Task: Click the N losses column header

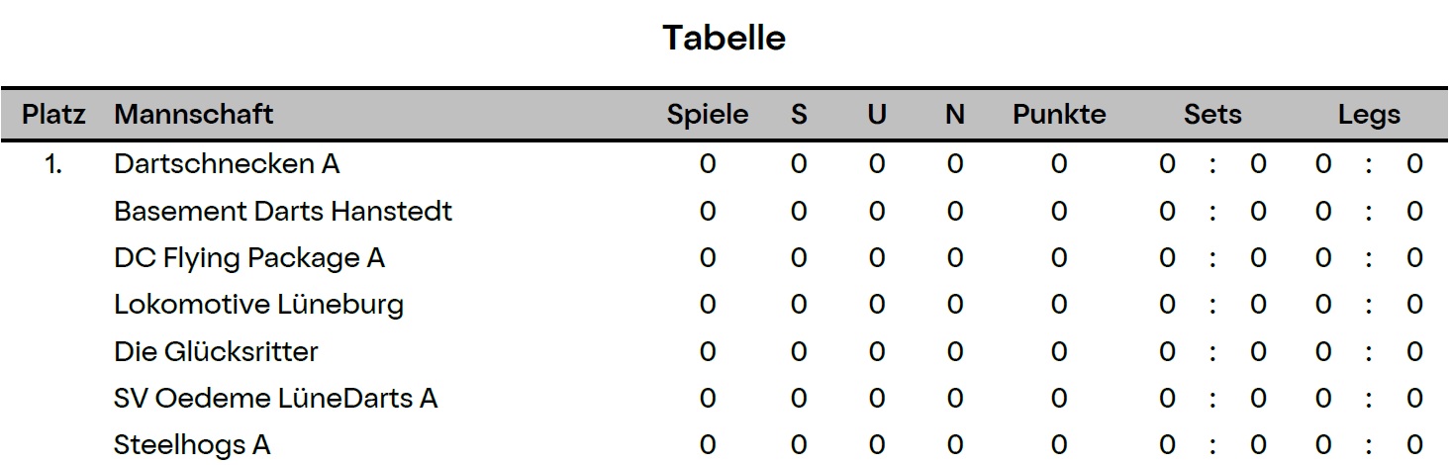Action: pos(955,115)
